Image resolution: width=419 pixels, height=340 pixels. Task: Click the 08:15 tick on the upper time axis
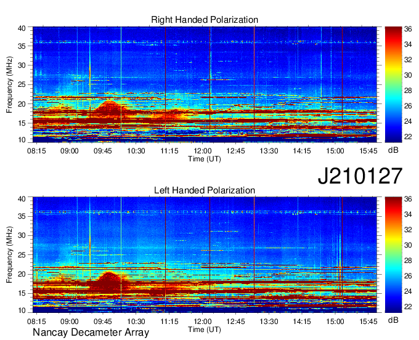[x=36, y=151]
